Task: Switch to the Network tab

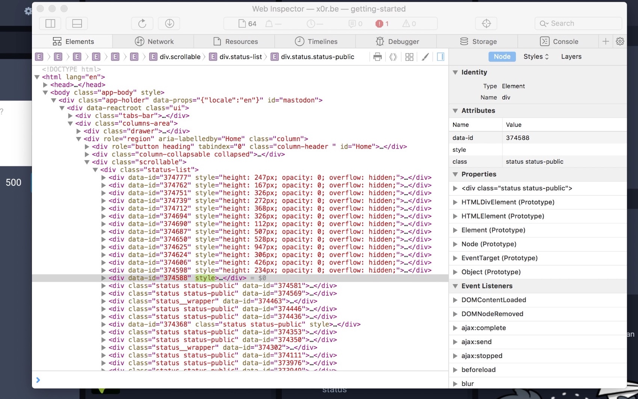Action: pos(154,42)
